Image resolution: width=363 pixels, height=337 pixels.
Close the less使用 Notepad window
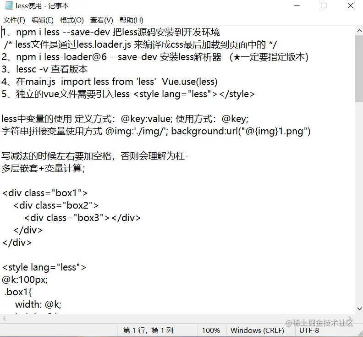tap(351, 6)
